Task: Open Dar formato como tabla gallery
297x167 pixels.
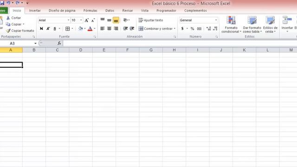Action: click(x=252, y=25)
